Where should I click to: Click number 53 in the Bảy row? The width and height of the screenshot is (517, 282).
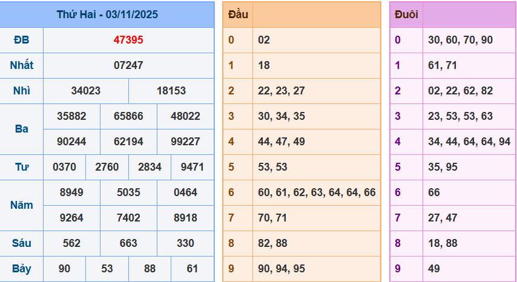coord(107,269)
